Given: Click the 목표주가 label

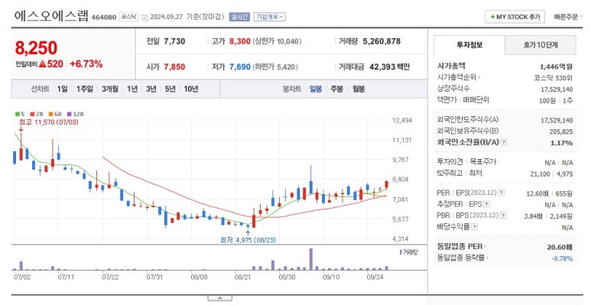Looking at the screenshot, I should (x=483, y=162).
